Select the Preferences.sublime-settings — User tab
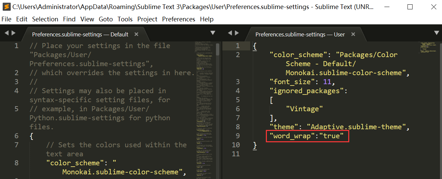 300,34
